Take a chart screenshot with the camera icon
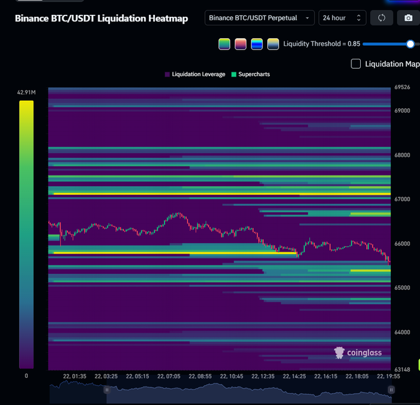 (x=408, y=18)
